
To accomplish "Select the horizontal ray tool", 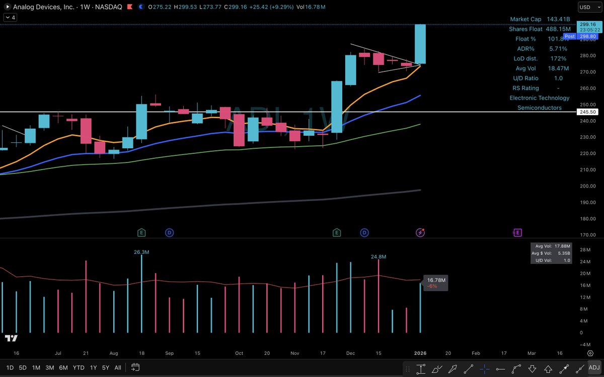I will point(501,369).
